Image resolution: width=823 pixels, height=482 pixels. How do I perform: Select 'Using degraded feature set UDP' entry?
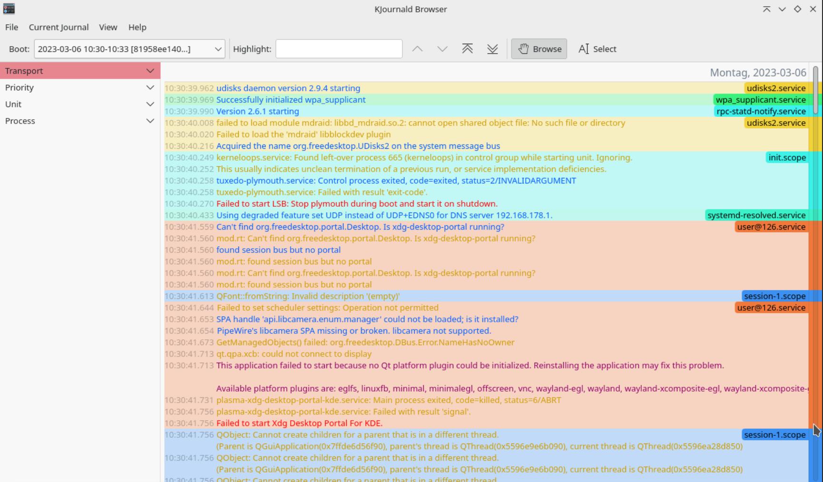(x=384, y=215)
